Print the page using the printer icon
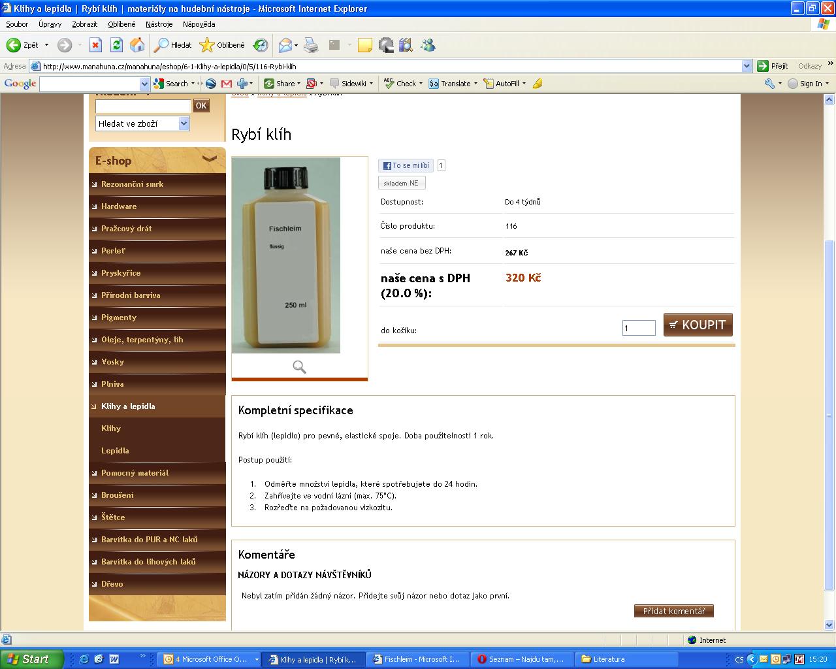This screenshot has width=836, height=669. (x=311, y=45)
